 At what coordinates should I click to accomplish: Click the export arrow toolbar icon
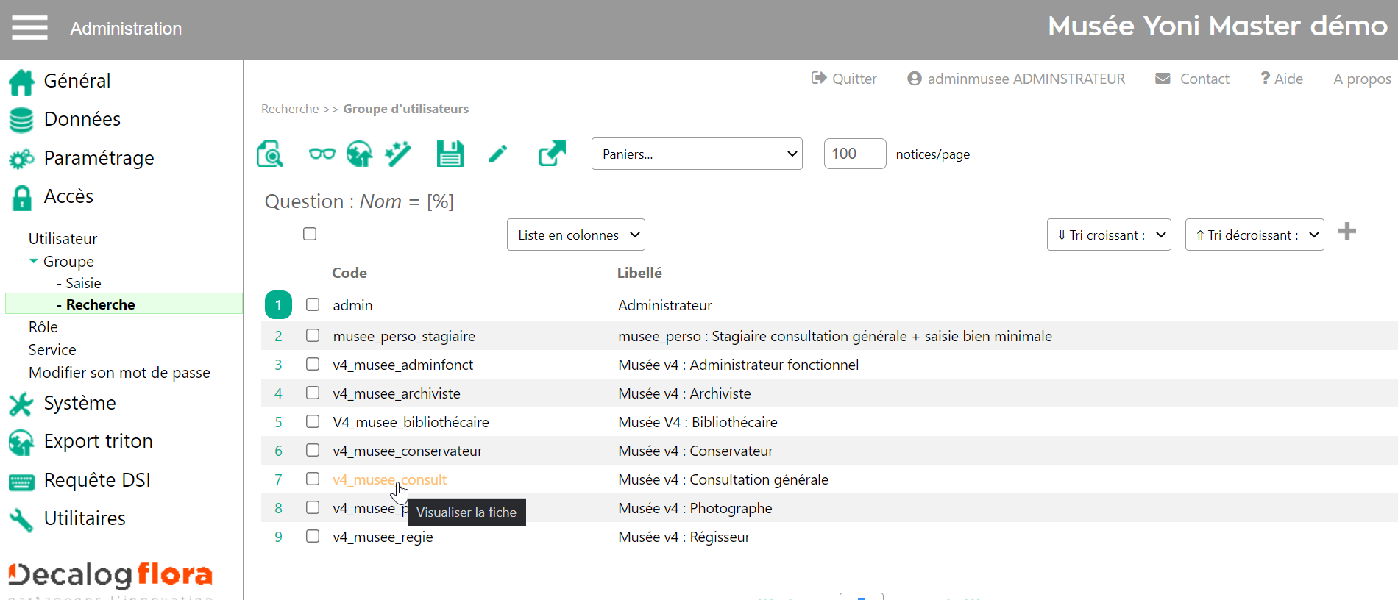(553, 154)
